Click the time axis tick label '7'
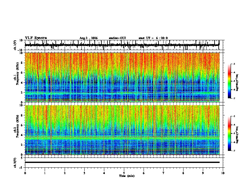 164,173
